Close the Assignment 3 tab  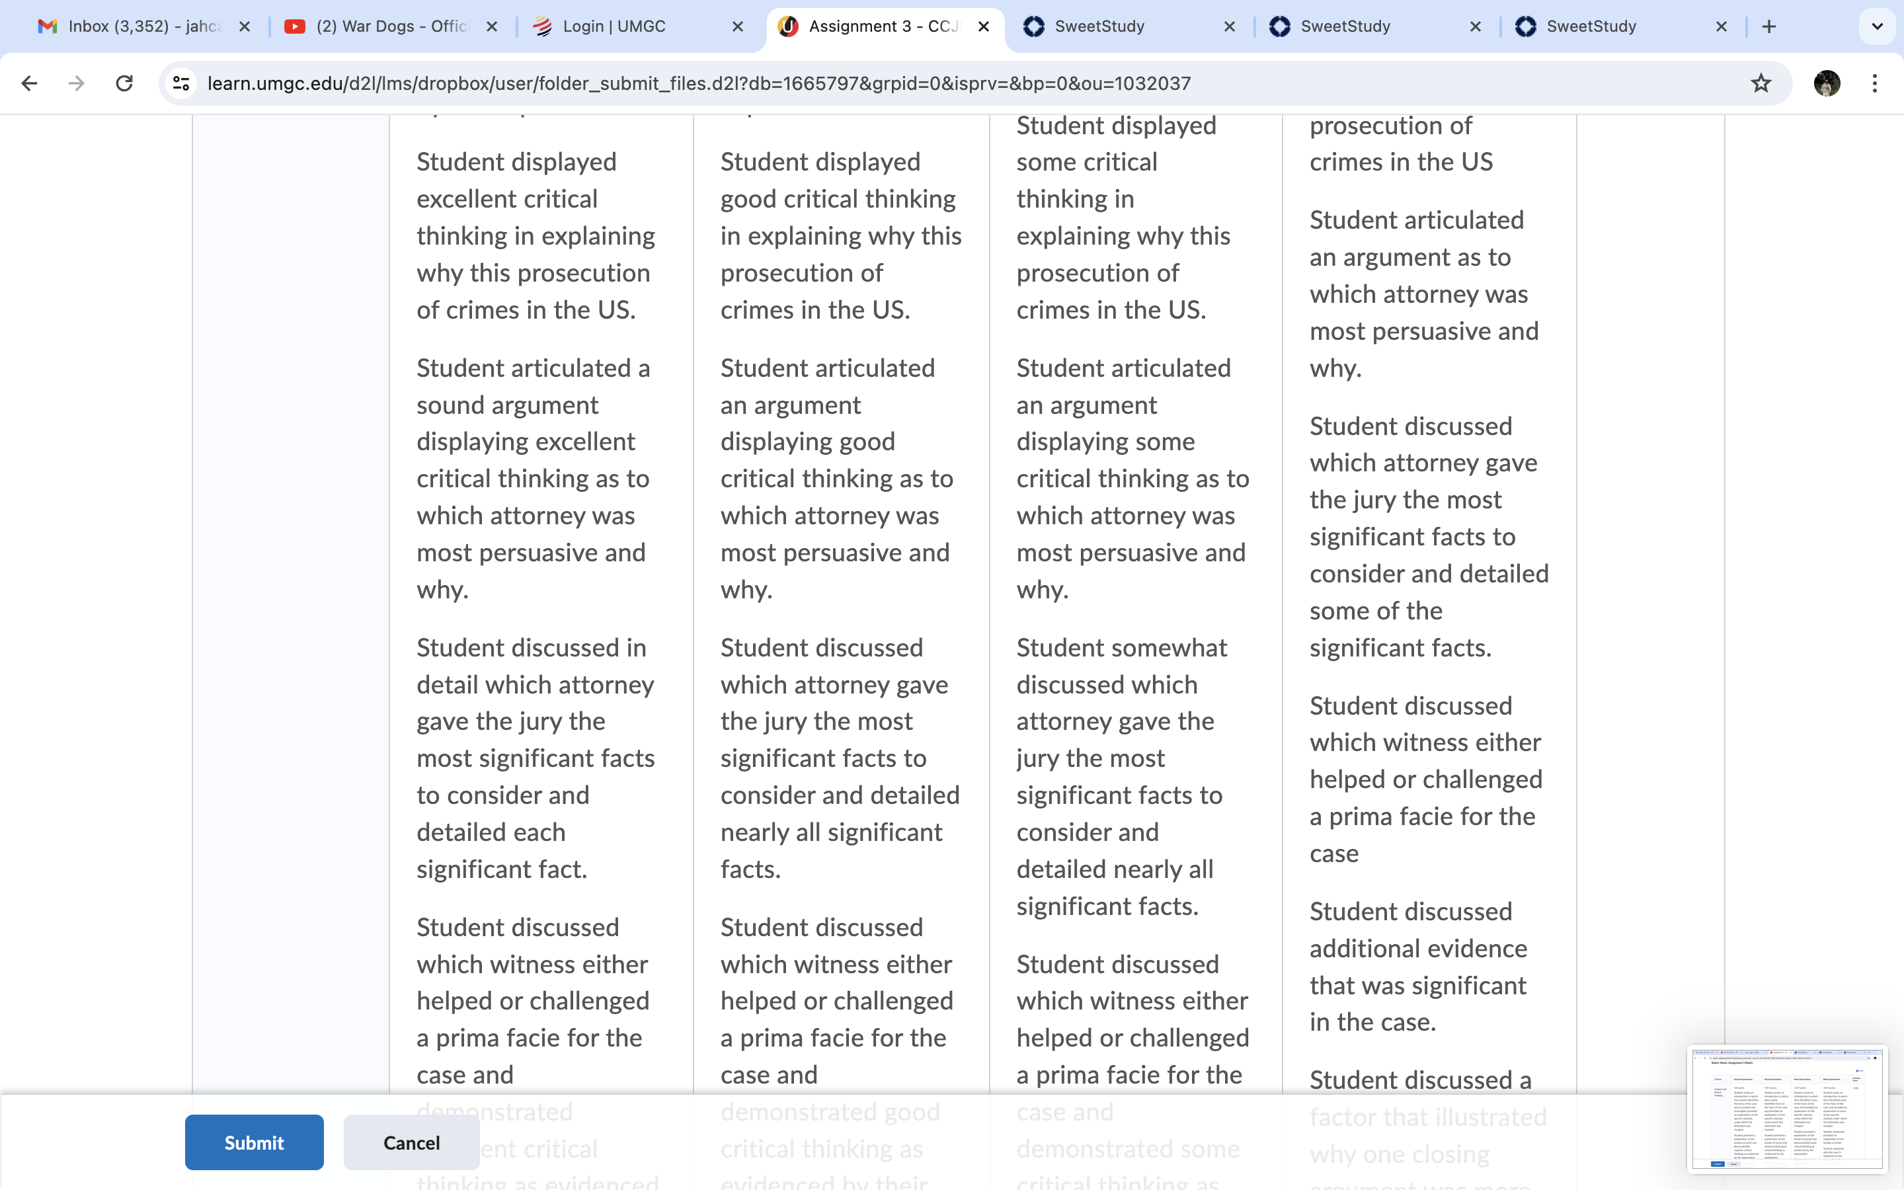click(x=984, y=26)
